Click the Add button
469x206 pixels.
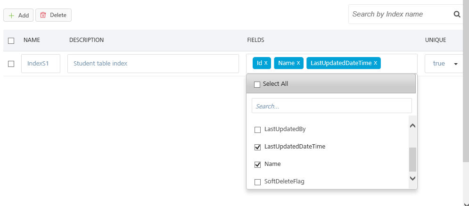18,15
